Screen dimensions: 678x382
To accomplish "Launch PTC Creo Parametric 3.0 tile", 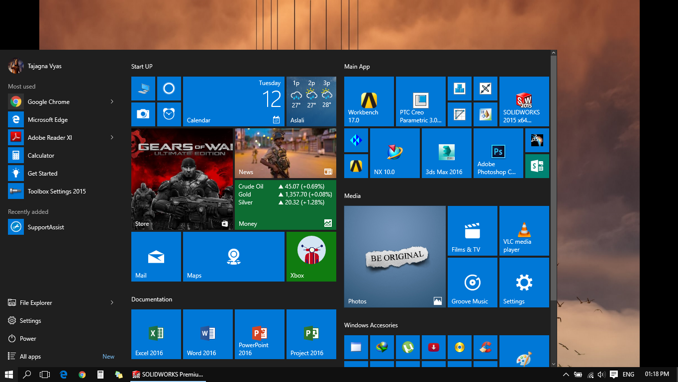I will pyautogui.click(x=420, y=101).
